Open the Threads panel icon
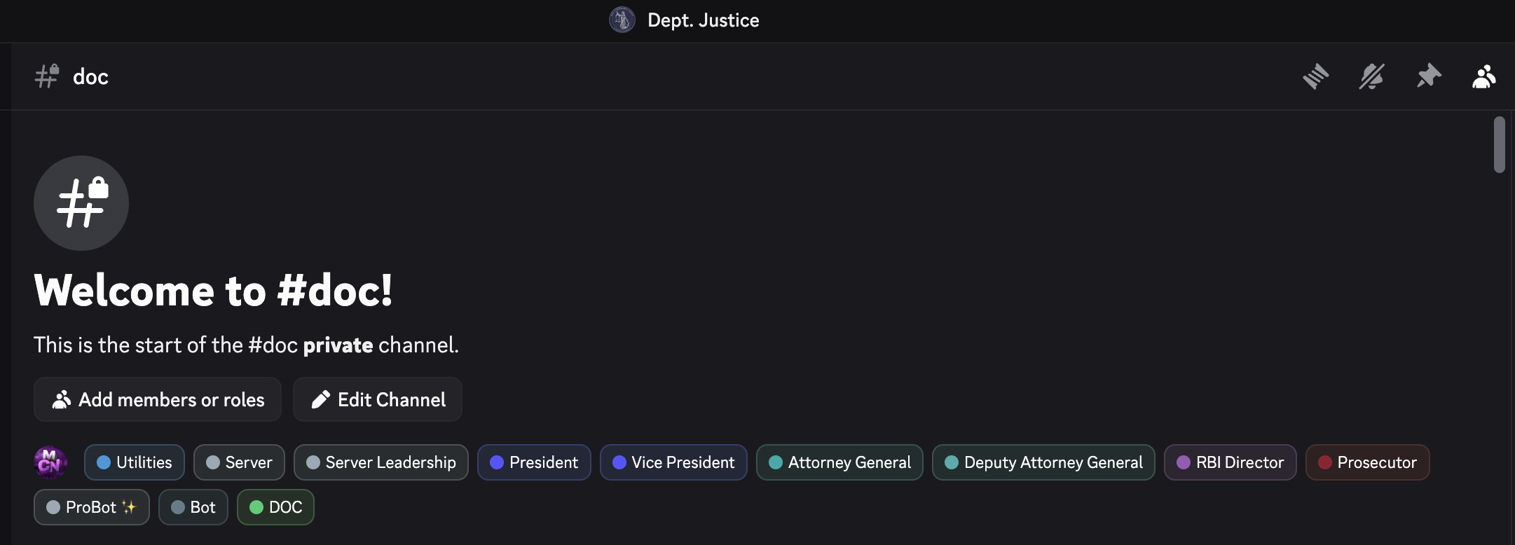Image resolution: width=1515 pixels, height=545 pixels. 1316,76
